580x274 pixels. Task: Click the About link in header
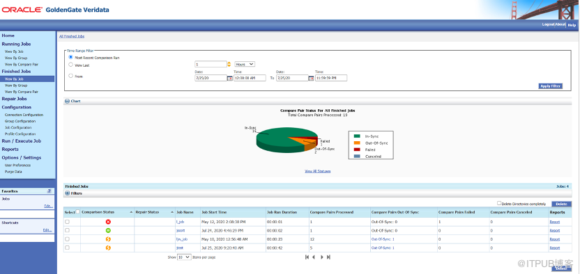560,24
